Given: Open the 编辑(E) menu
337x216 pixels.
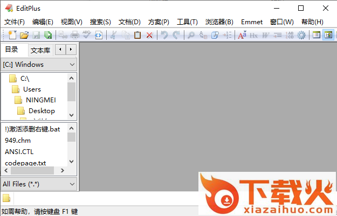Looking at the screenshot, I should coord(43,22).
